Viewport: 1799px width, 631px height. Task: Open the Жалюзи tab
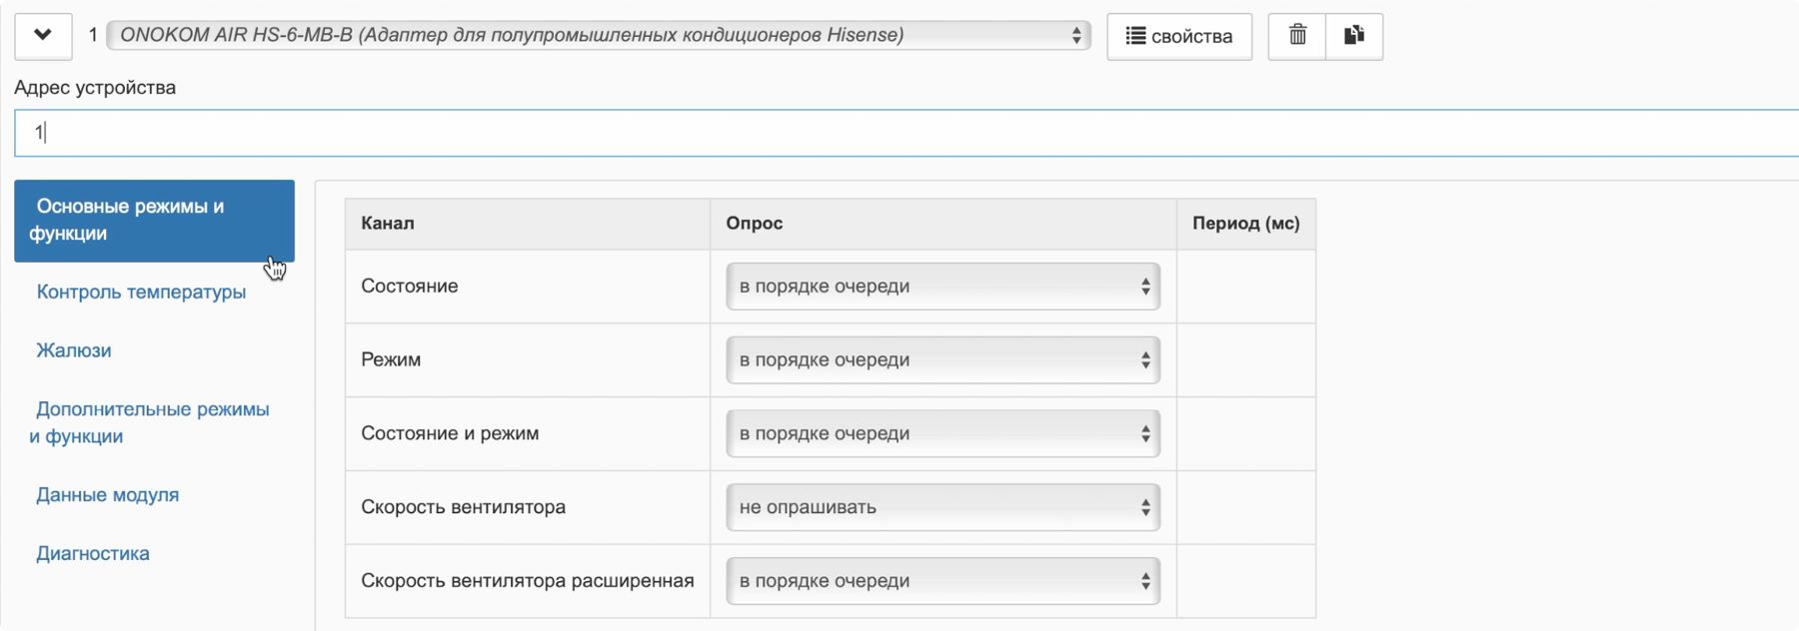[x=74, y=350]
